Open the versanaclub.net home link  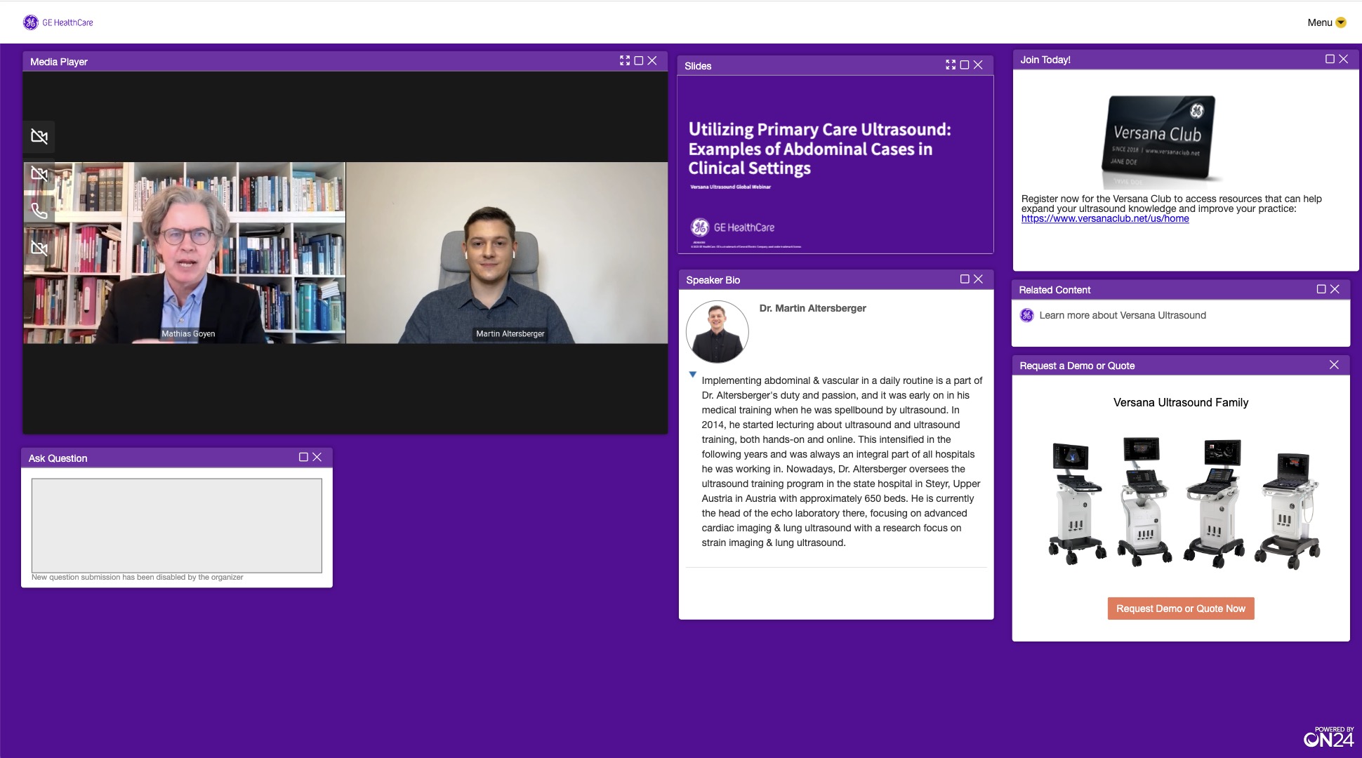pos(1105,218)
